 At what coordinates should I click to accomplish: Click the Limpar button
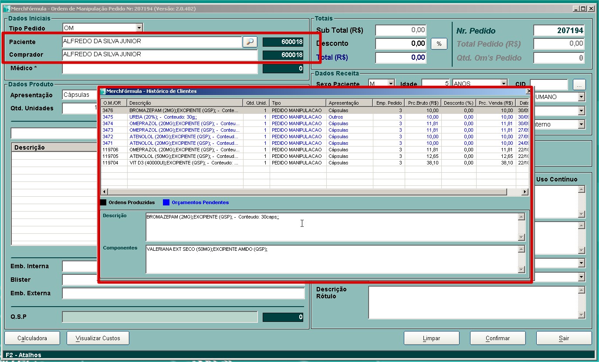pyautogui.click(x=431, y=338)
